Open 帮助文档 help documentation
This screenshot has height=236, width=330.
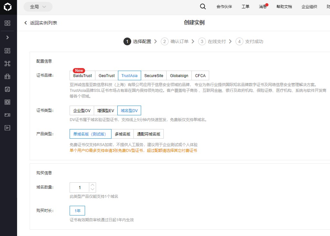tap(284, 6)
